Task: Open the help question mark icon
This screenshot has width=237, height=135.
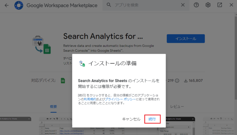Action: click(x=196, y=5)
